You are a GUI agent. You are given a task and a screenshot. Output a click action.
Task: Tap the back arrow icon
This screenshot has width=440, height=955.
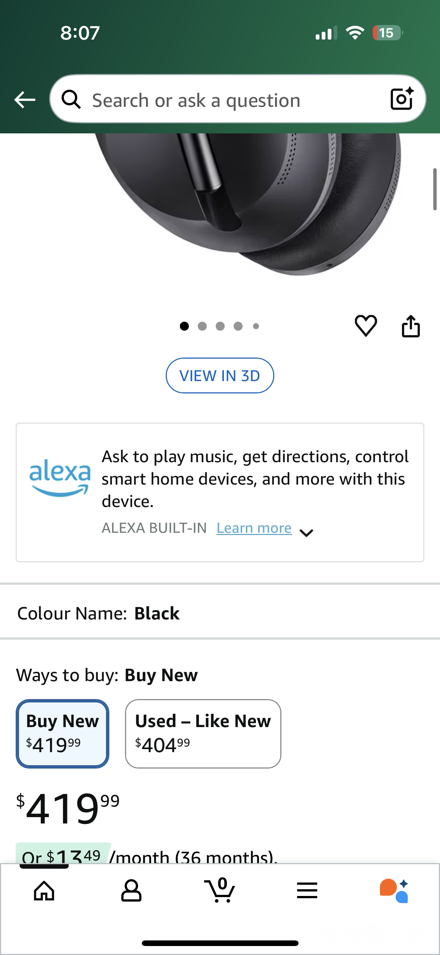pyautogui.click(x=25, y=100)
